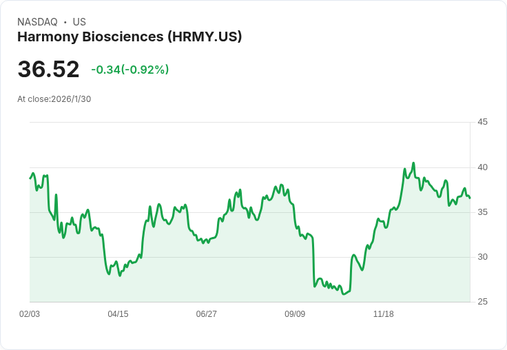Click the Harmony Biosciences (HRMY.US) title
Screen dimensions: 507x350
pos(130,37)
